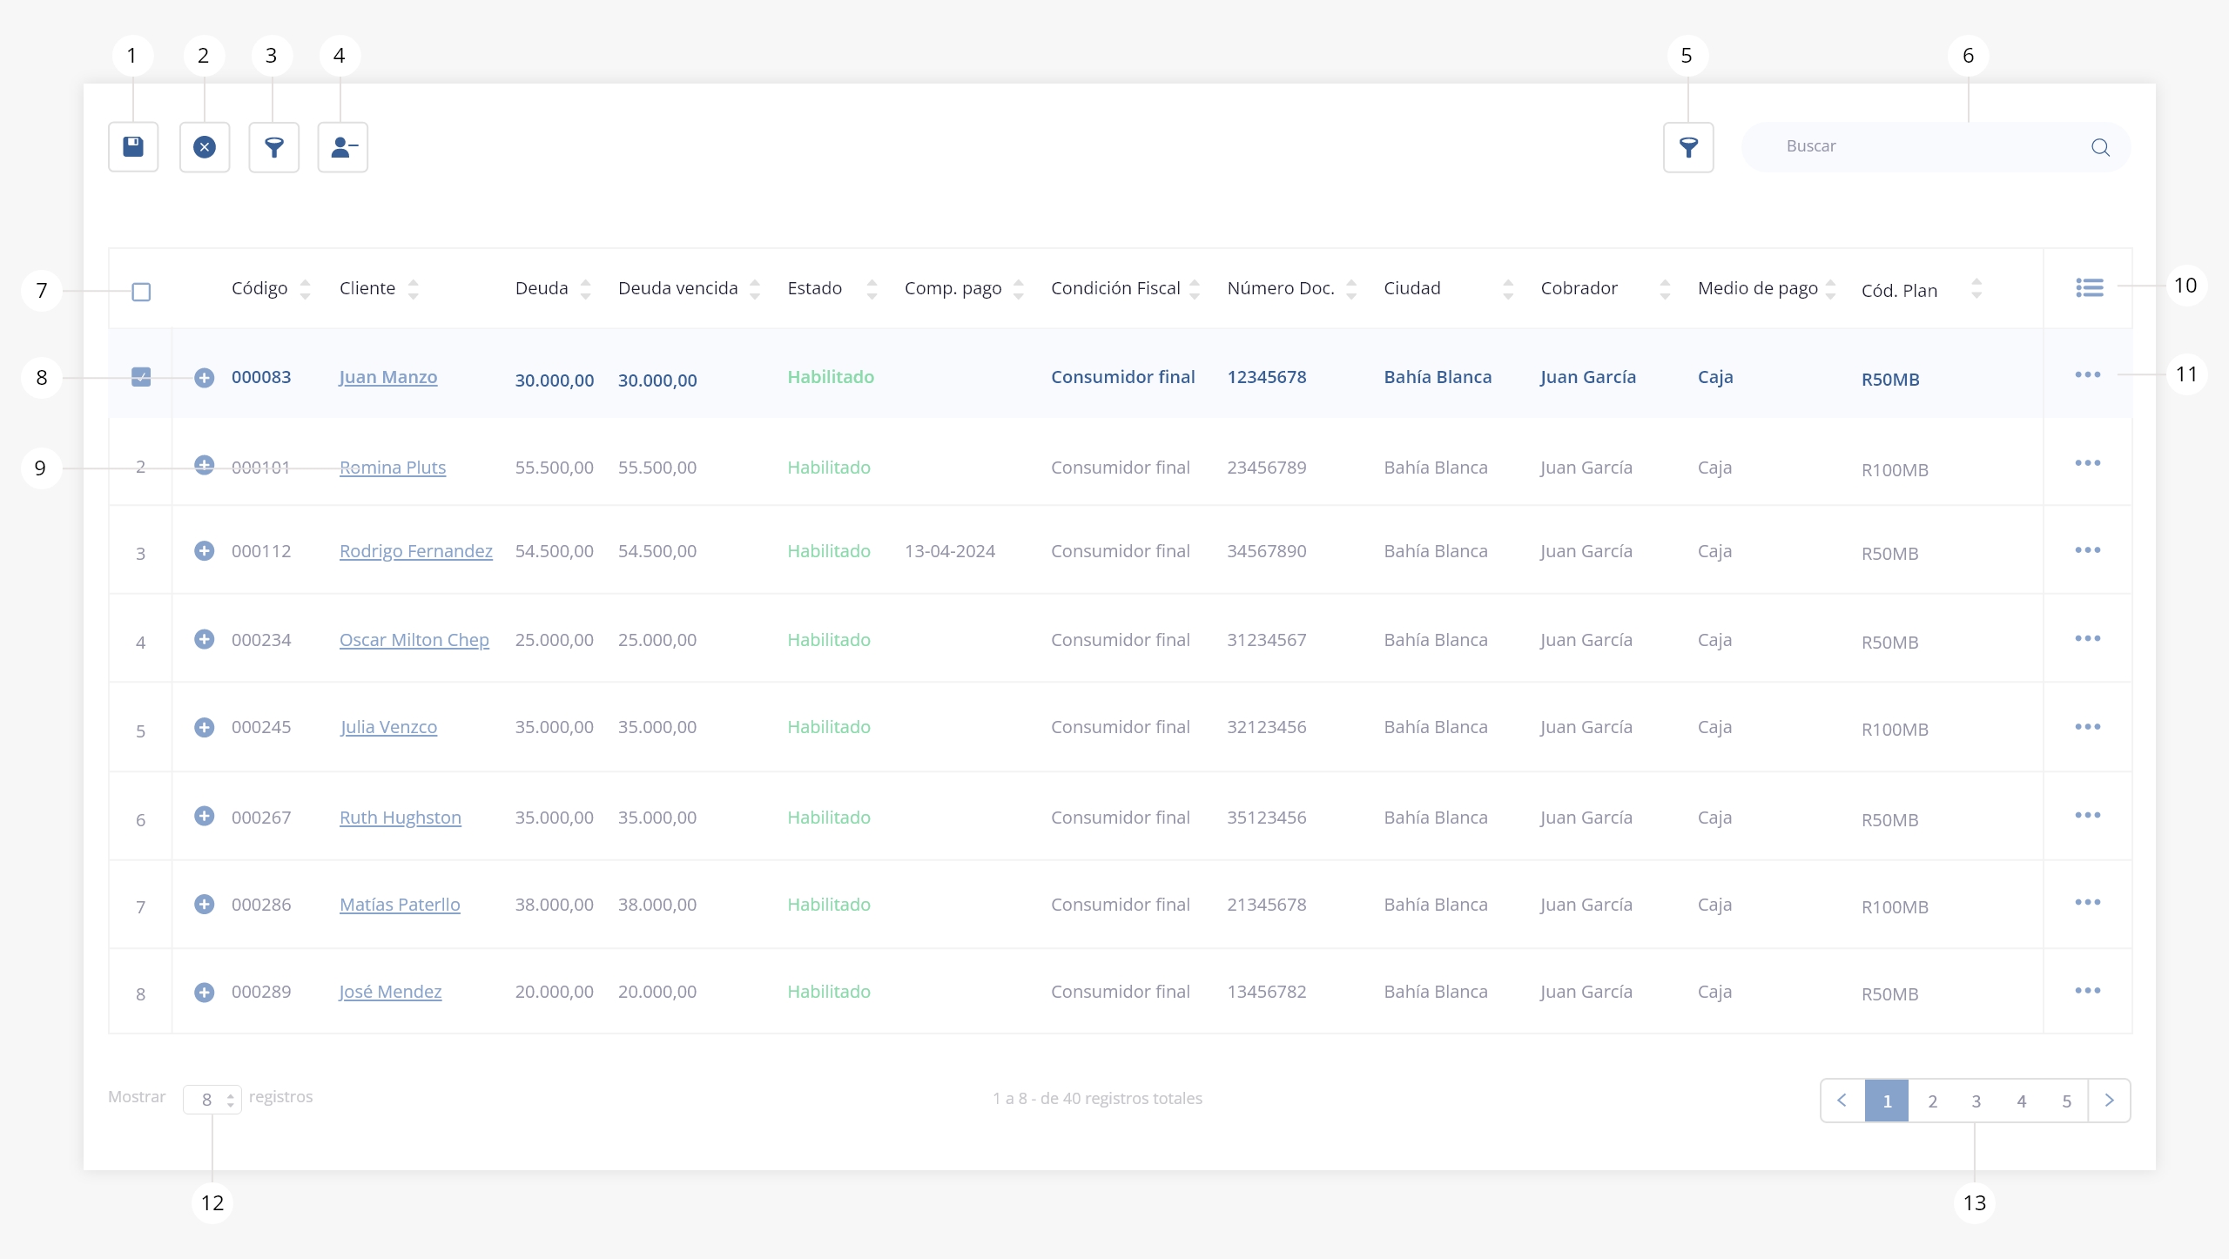Select page 2 in pagination
This screenshot has width=2229, height=1259.
1932,1101
